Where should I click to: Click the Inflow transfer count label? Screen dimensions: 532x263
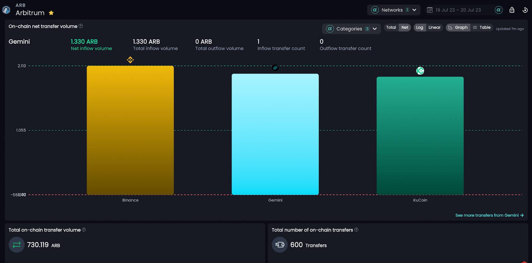[281, 49]
